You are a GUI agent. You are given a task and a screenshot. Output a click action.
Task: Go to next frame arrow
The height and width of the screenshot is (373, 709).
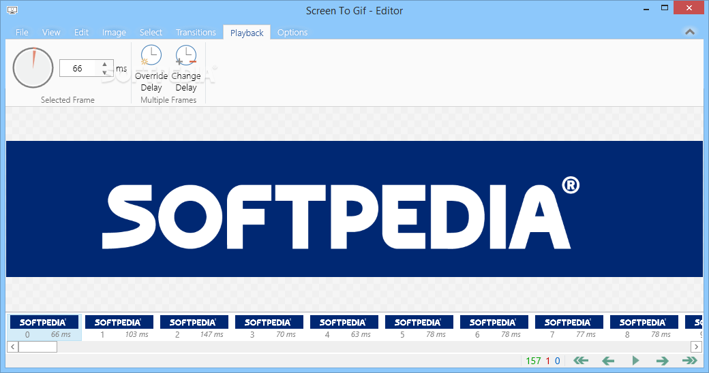point(663,360)
